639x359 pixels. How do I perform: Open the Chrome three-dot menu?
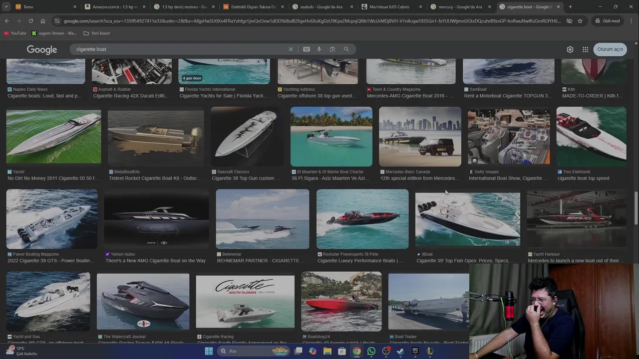tap(631, 21)
